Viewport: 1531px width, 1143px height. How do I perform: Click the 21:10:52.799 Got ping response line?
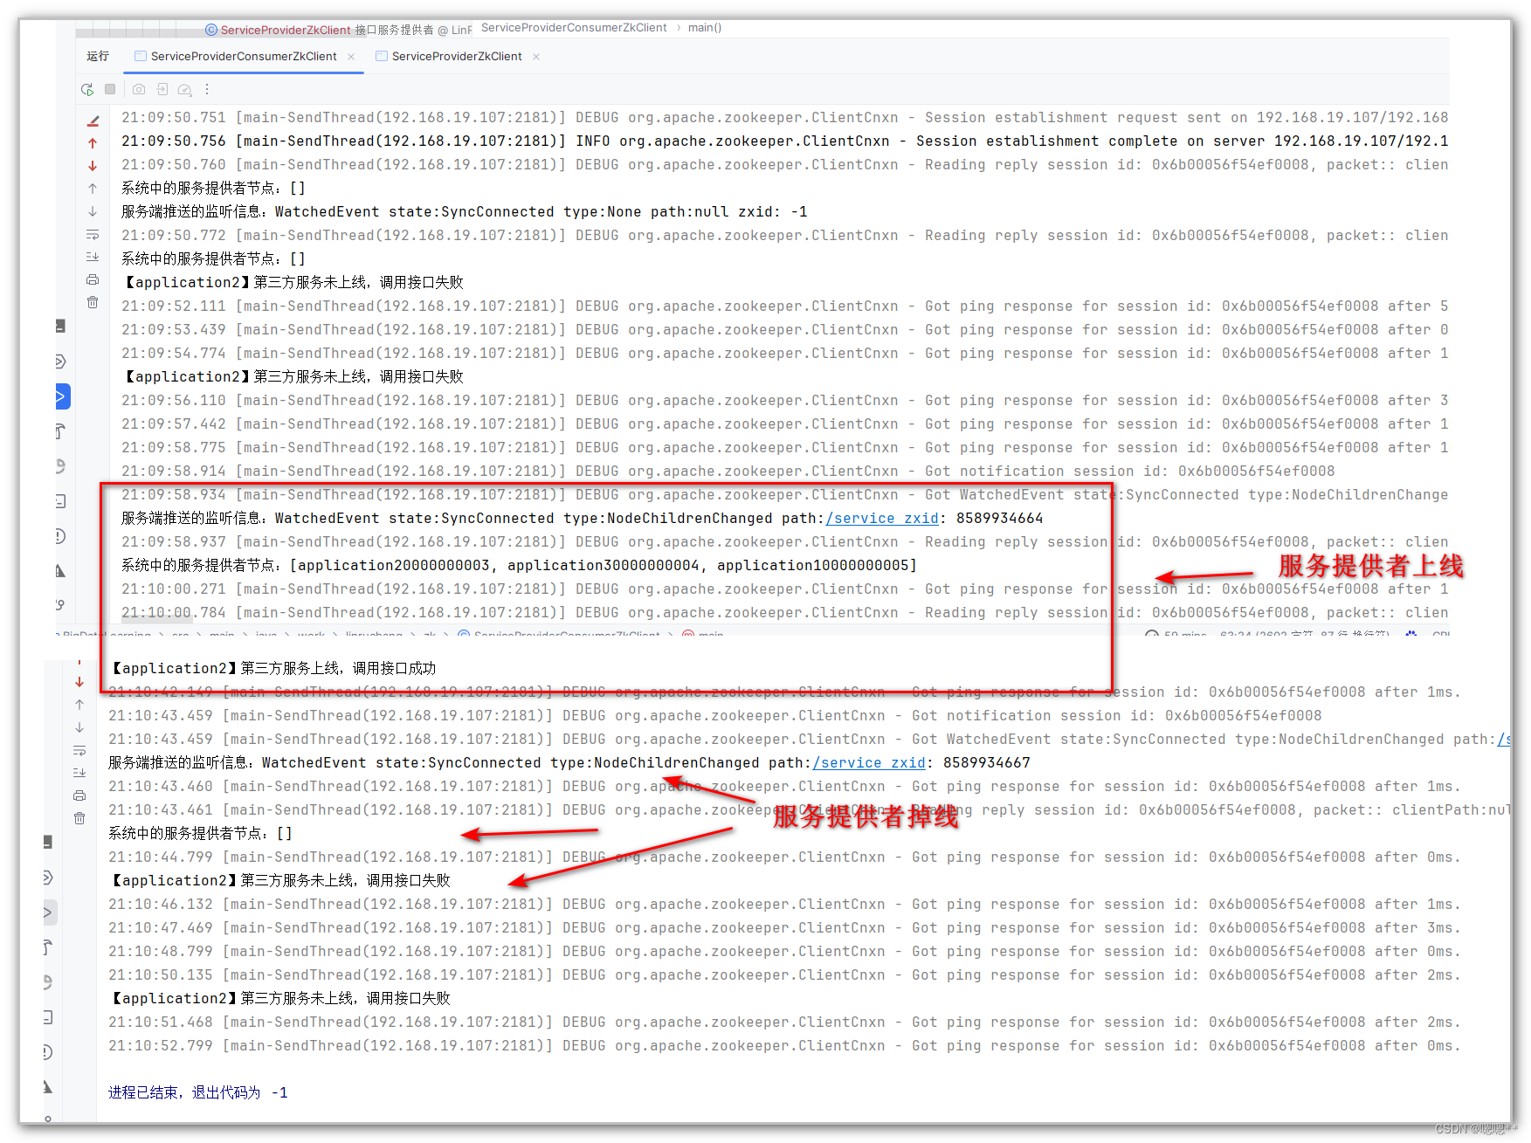click(784, 1045)
